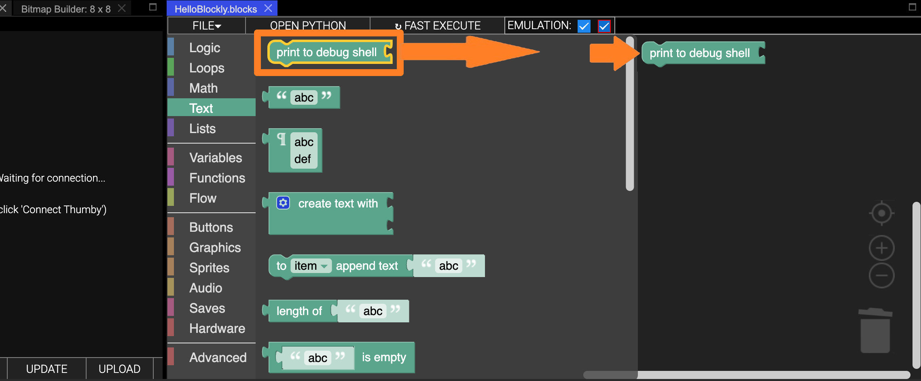The image size is (921, 381).
Task: Expand the Advanced toolbox category
Action: click(218, 357)
